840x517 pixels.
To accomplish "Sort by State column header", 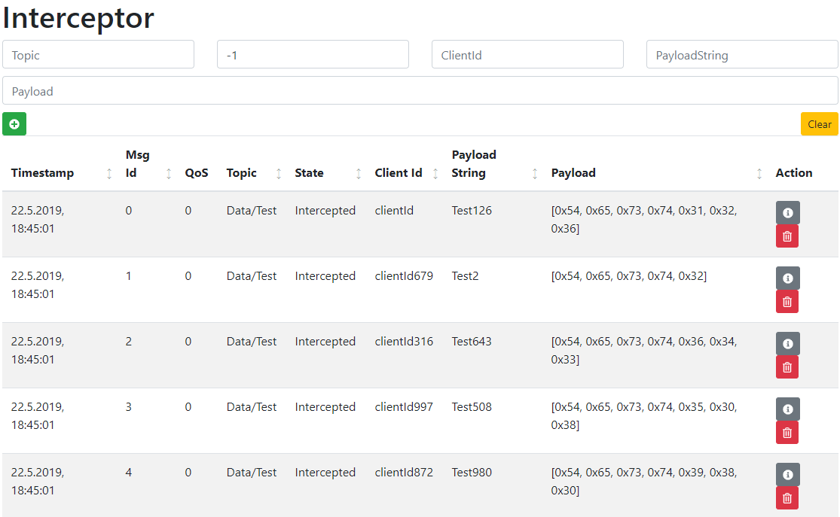I will 358,173.
